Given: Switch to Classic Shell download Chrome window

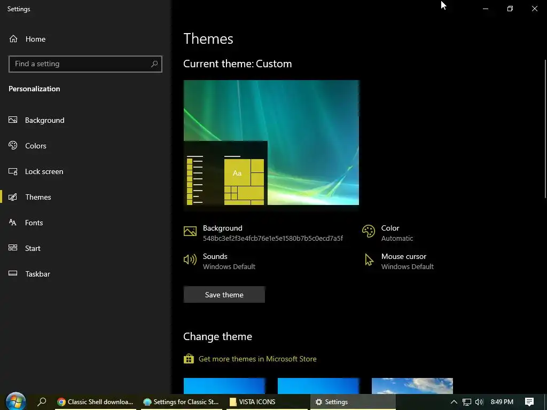Looking at the screenshot, I should click(x=95, y=402).
